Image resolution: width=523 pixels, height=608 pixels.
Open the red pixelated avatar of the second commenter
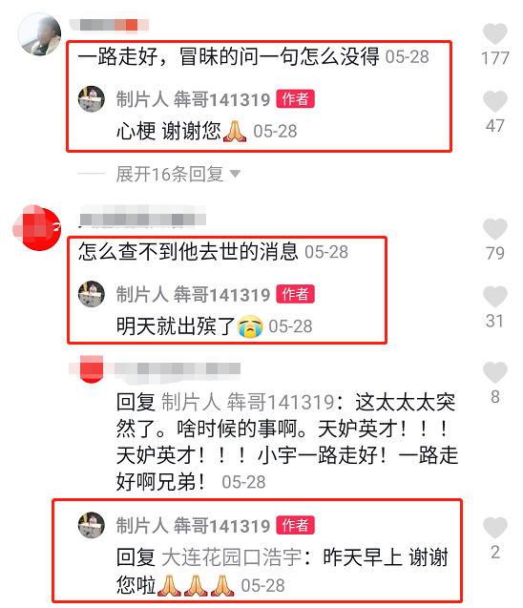(37, 227)
